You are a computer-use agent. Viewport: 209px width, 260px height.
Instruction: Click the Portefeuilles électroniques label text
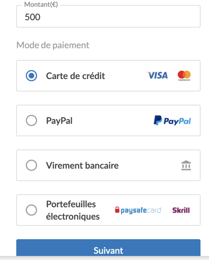click(x=73, y=210)
